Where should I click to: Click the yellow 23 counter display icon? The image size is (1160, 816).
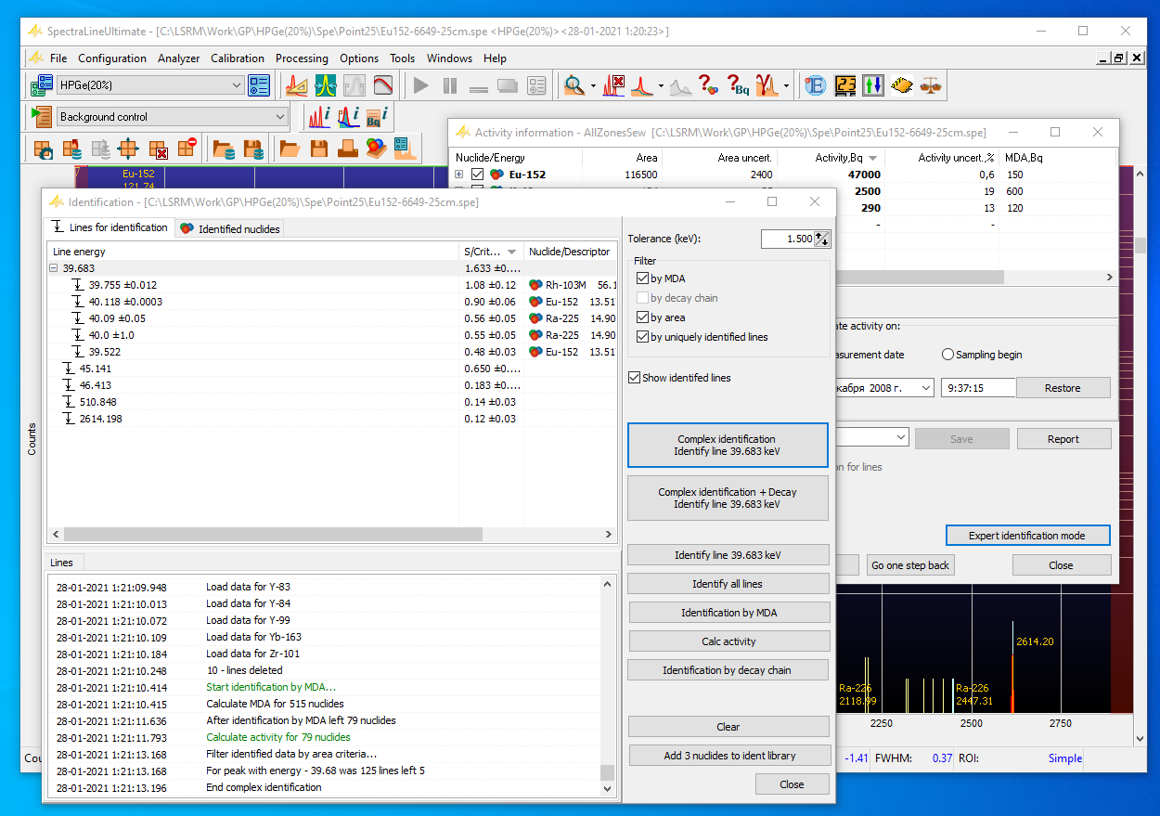[844, 86]
